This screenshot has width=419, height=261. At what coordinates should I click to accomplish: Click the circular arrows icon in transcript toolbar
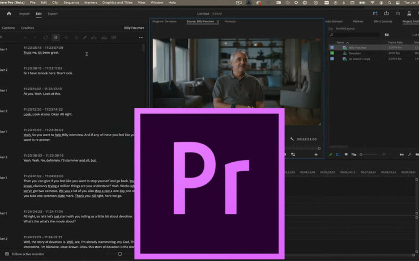[x=45, y=38]
